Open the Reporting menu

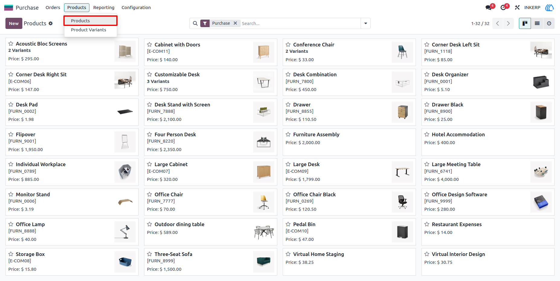click(104, 8)
